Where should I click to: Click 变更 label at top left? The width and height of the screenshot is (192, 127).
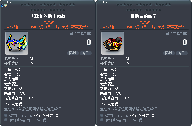point(4,5)
